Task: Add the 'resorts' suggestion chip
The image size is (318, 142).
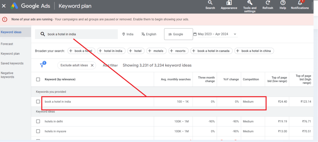Action: tap(179, 51)
